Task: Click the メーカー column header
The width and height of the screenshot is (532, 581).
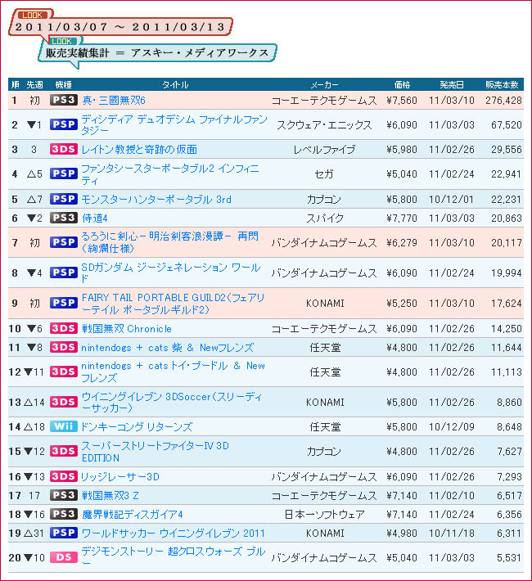Action: 324,85
